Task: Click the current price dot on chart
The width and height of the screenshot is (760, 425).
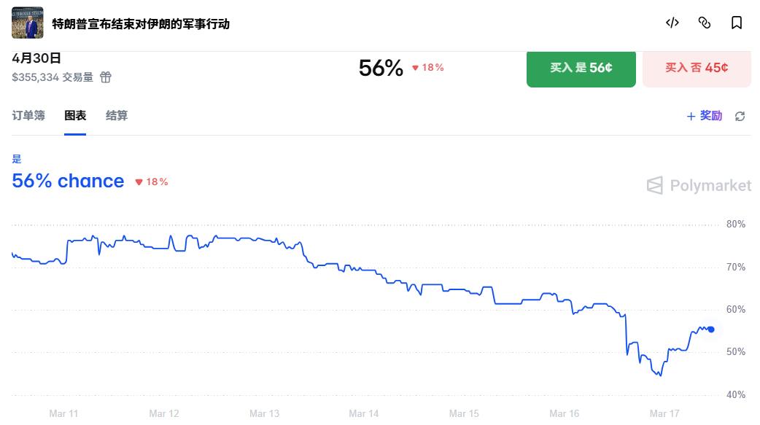Action: pos(711,330)
